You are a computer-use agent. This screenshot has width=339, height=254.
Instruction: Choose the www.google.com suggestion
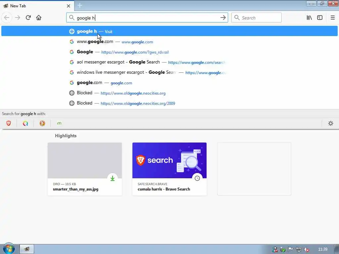(x=169, y=42)
